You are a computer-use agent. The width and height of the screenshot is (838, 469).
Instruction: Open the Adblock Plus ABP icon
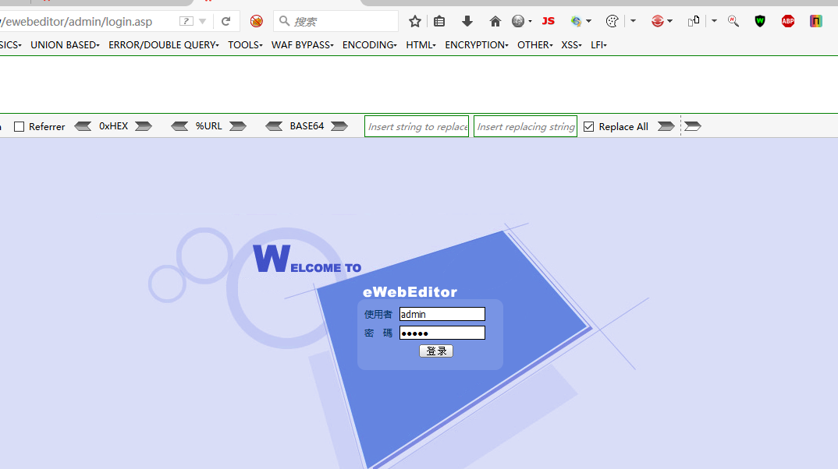(x=788, y=21)
